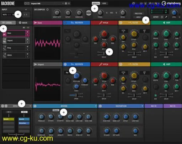
Task: Click the tonal/noise link icon in Decompose
Action: pyautogui.click(x=89, y=13)
